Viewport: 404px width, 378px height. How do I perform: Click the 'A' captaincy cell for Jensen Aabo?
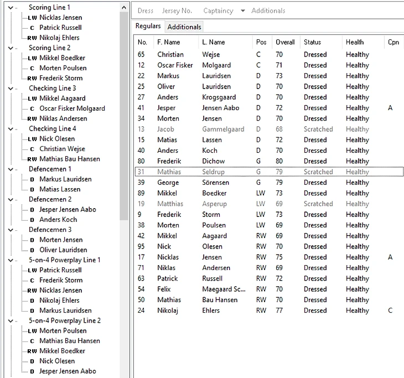[390, 108]
